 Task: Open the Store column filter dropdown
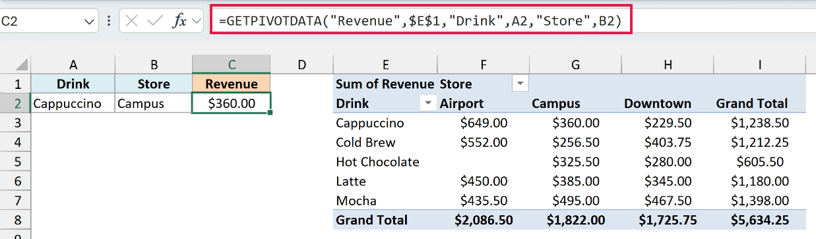click(520, 84)
